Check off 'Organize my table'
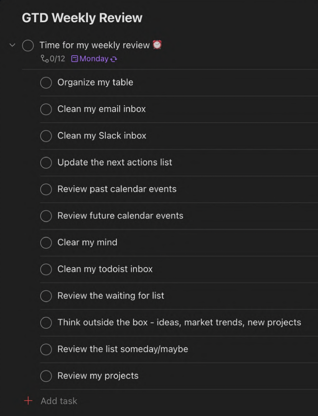The width and height of the screenshot is (318, 416). pos(46,83)
